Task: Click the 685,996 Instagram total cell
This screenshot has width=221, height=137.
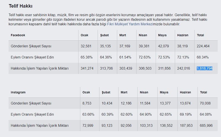Action: 206,125
